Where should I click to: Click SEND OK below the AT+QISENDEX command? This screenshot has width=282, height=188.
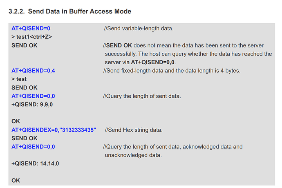pos(24,139)
